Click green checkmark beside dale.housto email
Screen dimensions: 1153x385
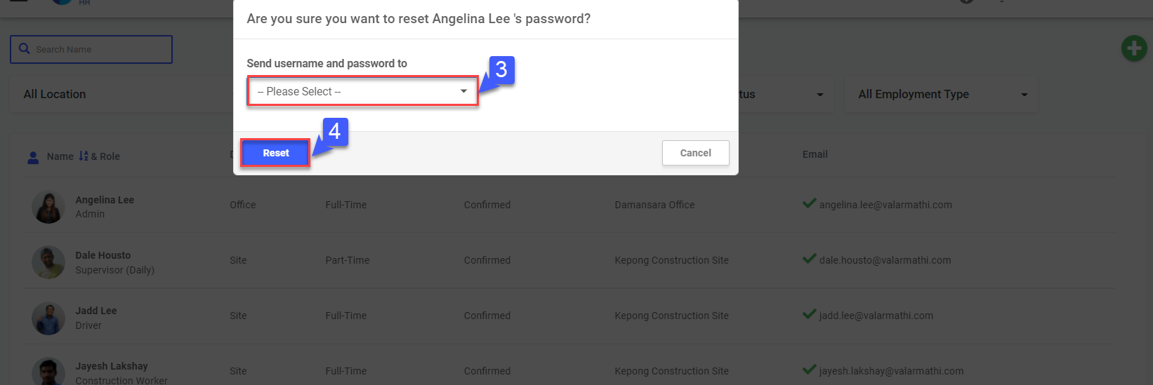(809, 259)
